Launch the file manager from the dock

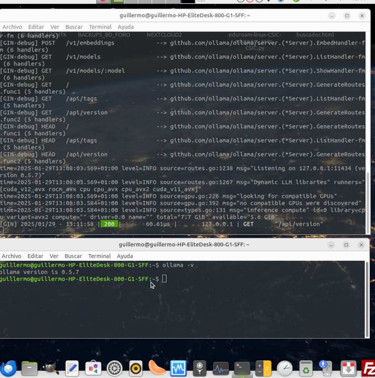(x=30, y=368)
